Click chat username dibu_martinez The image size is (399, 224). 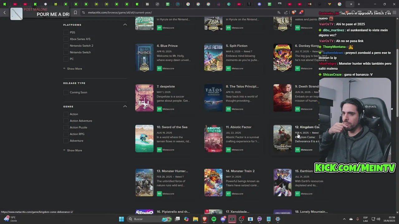pos(334,30)
